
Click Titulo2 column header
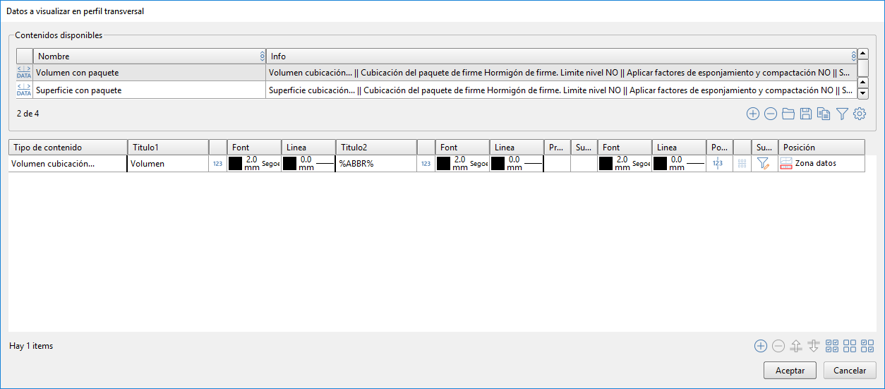coord(376,147)
